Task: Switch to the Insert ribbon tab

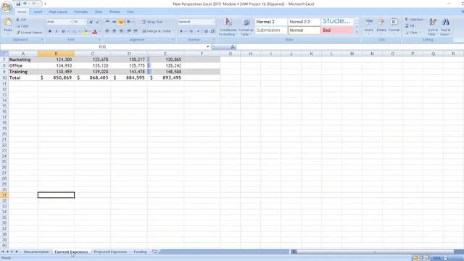Action: (x=38, y=12)
